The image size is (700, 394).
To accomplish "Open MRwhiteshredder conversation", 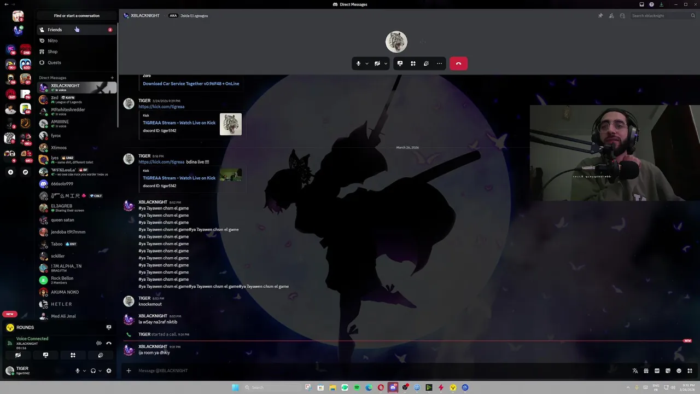I will click(x=77, y=112).
